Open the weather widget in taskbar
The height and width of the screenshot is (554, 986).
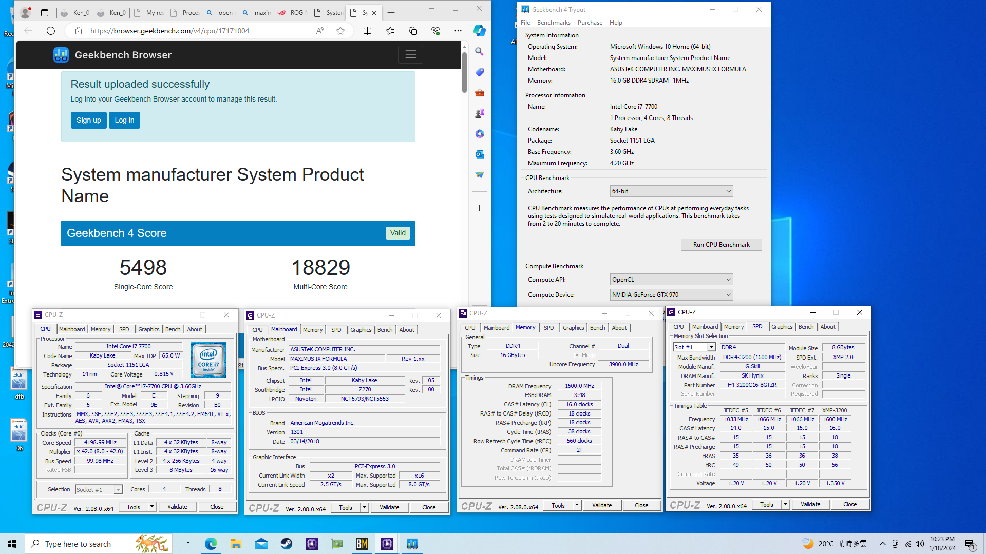tap(834, 544)
